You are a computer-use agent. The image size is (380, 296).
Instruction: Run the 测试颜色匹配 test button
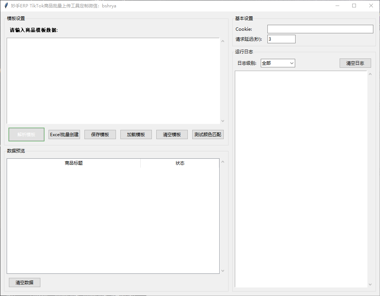click(x=208, y=135)
